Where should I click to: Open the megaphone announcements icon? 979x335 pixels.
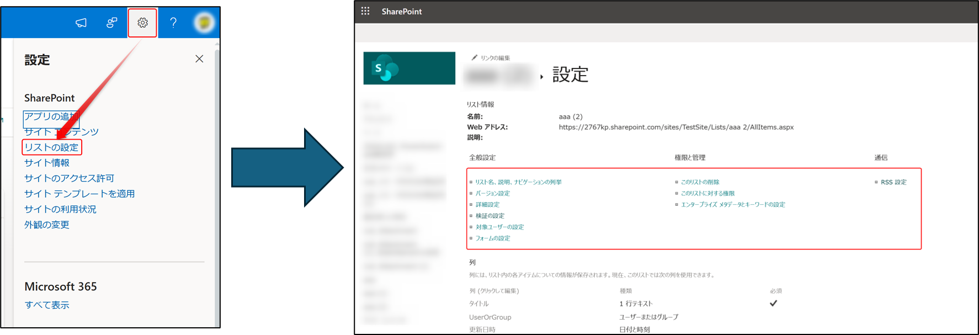tap(81, 23)
